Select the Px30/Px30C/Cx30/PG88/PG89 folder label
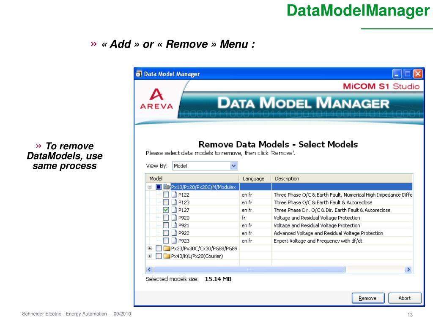This screenshot has height=324, width=433. coord(204,248)
